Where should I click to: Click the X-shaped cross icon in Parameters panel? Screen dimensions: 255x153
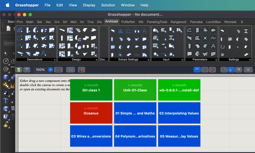pyautogui.click(x=205, y=38)
